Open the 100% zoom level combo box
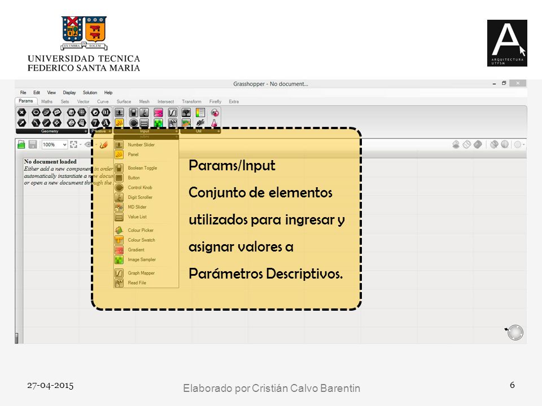 pyautogui.click(x=54, y=145)
